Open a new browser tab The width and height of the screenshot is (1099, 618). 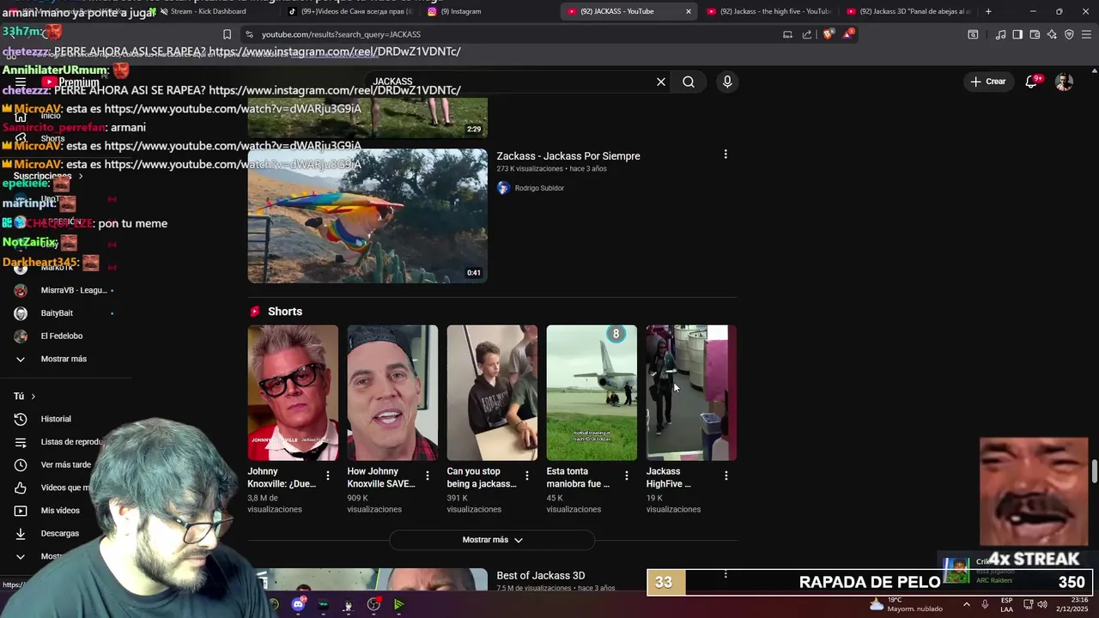(988, 11)
